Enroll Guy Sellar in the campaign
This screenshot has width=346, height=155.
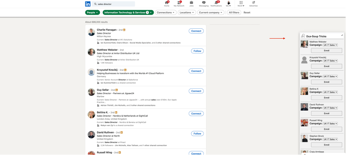327,82
